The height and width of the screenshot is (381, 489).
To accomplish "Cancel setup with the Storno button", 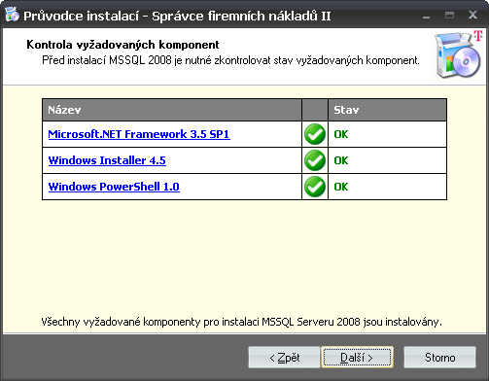I will tap(439, 358).
